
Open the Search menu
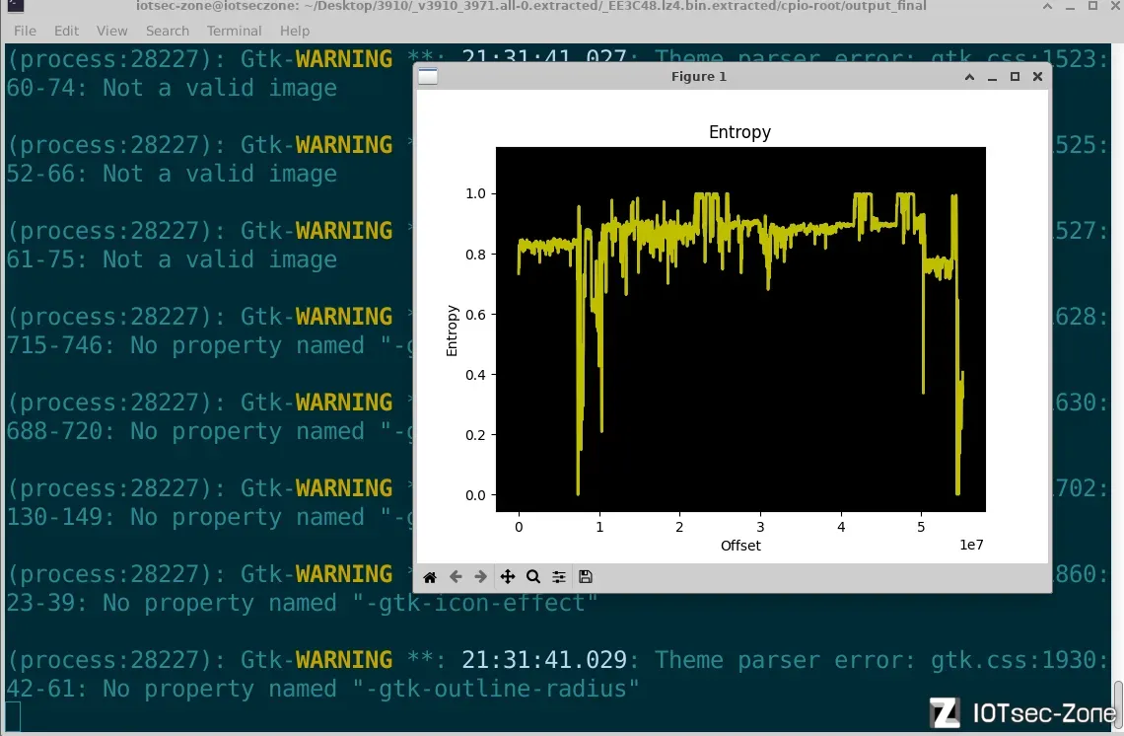coord(168,32)
